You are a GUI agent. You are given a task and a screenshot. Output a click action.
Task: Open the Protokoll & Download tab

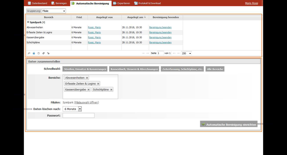(148, 3)
